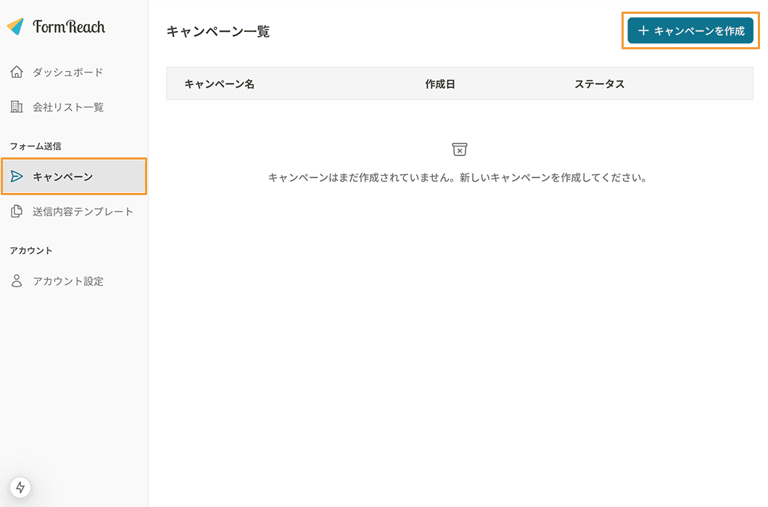Click the building icon next to 会社リスト一覧
This screenshot has width=768, height=507.
coord(17,107)
